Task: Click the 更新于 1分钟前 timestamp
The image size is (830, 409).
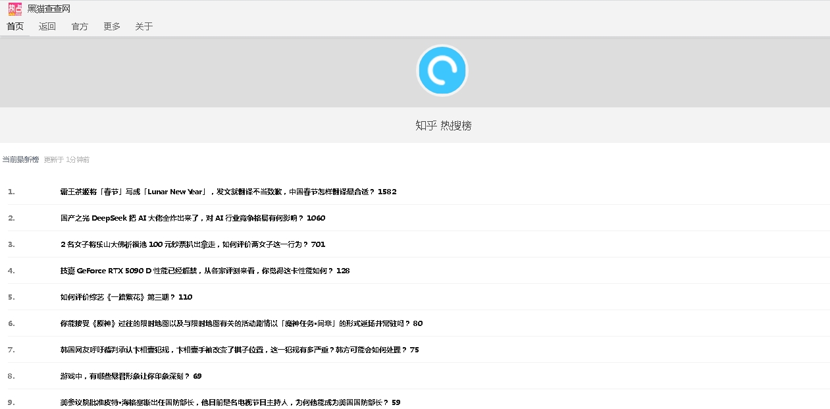Action: pos(66,159)
